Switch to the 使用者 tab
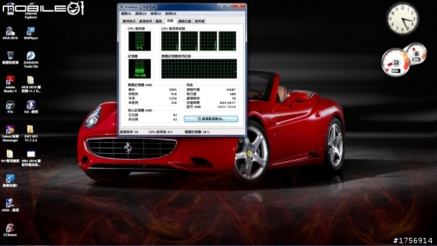The image size is (437, 246). [199, 21]
